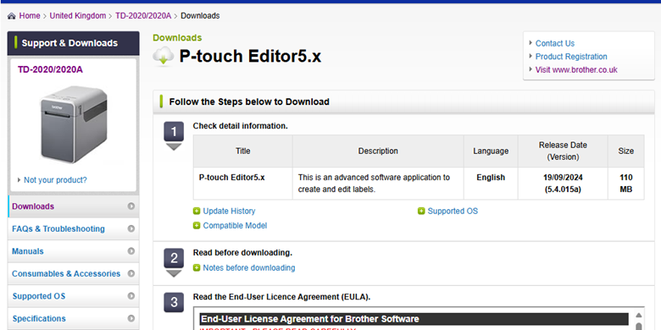Open Specifications sidebar item
Screen dimensions: 661x330
pos(74,319)
